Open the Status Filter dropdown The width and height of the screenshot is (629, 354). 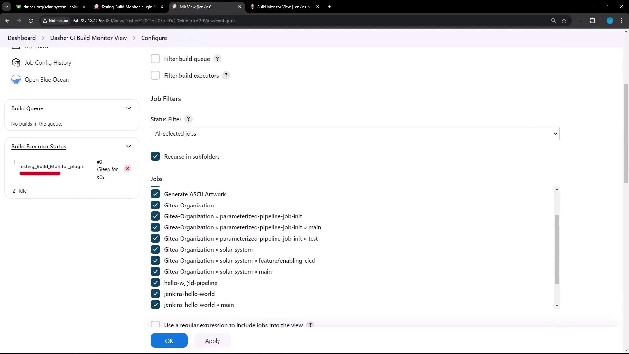355,134
